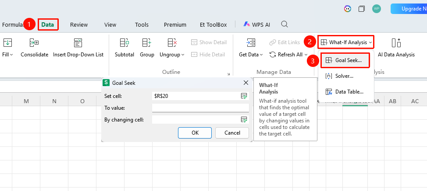
Task: Click Insert Drop-Down List icon
Action: (x=78, y=42)
